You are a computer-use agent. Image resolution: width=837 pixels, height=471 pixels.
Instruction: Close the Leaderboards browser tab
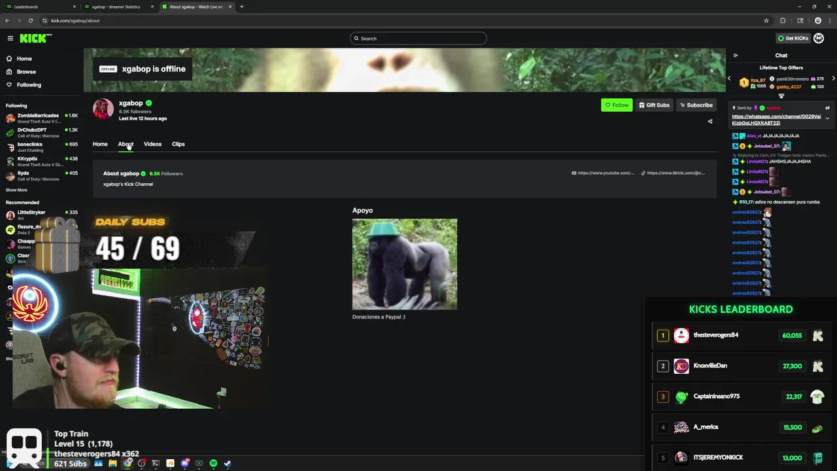[75, 7]
